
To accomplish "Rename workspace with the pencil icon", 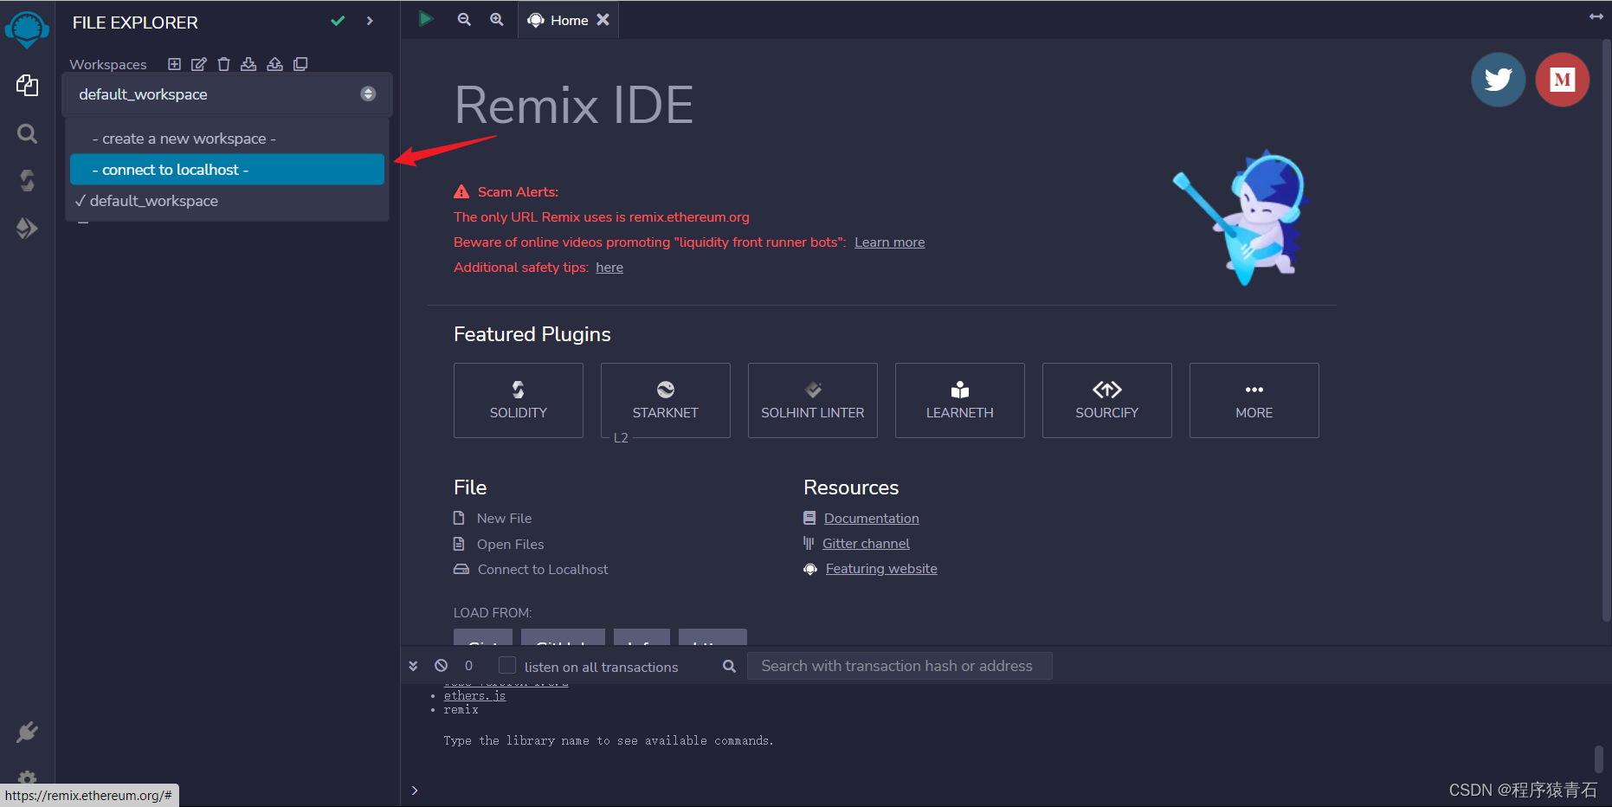I will [x=198, y=63].
